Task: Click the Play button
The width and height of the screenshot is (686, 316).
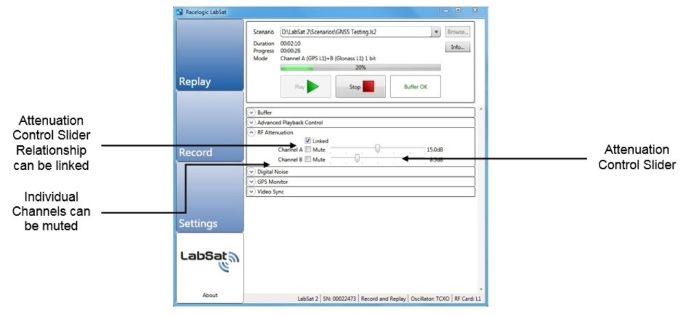Action: click(x=306, y=86)
